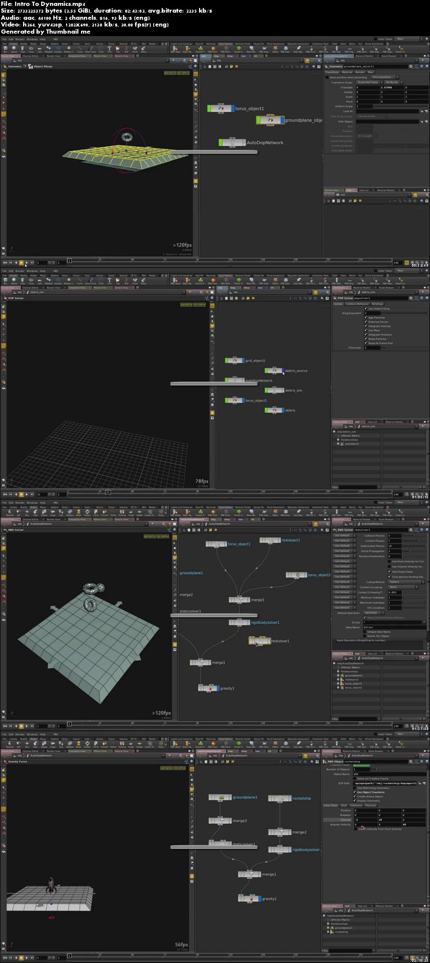
Task: Open the Collision Behavior tab
Action: [x=357, y=304]
